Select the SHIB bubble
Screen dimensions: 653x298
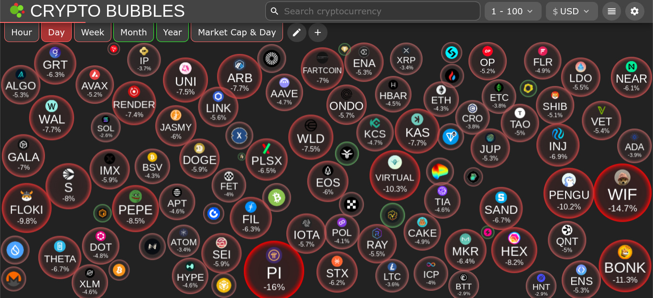coord(555,105)
